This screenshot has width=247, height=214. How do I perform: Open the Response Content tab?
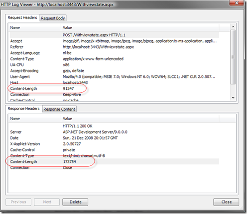(59, 109)
